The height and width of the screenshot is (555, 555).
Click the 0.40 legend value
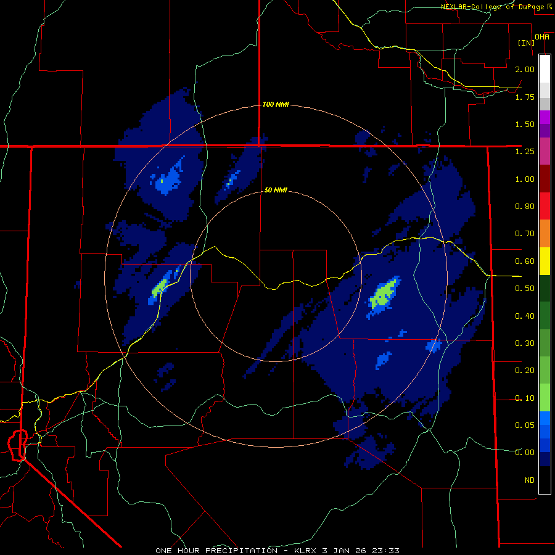[525, 316]
